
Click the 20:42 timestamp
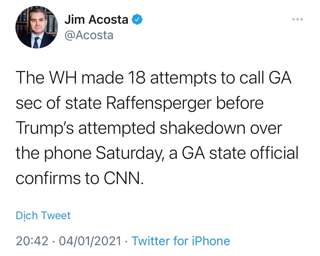coord(32,241)
